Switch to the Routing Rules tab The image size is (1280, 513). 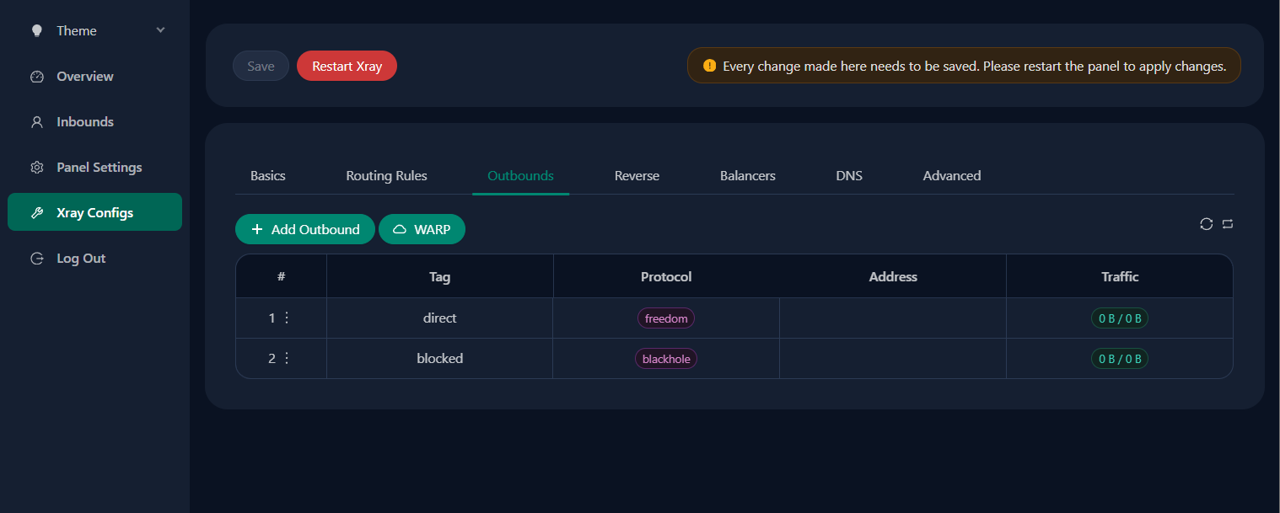coord(386,176)
